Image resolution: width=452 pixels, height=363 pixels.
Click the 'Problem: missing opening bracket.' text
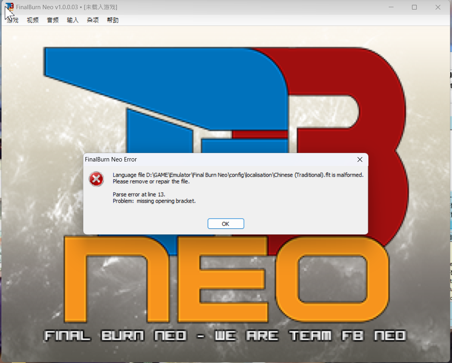154,201
